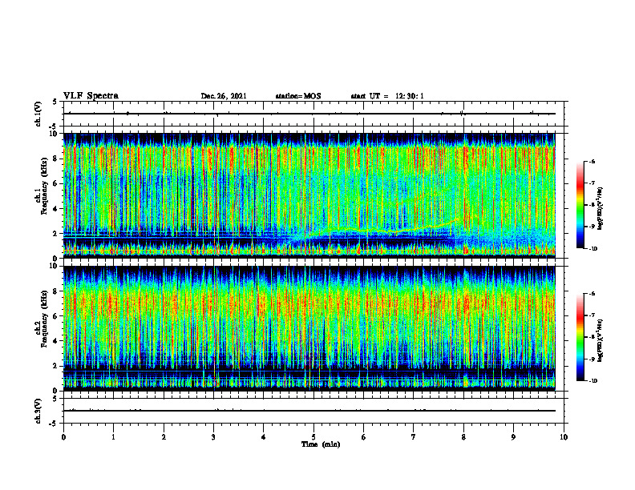Click the "-8" label on ch.2 color bar

(593, 337)
